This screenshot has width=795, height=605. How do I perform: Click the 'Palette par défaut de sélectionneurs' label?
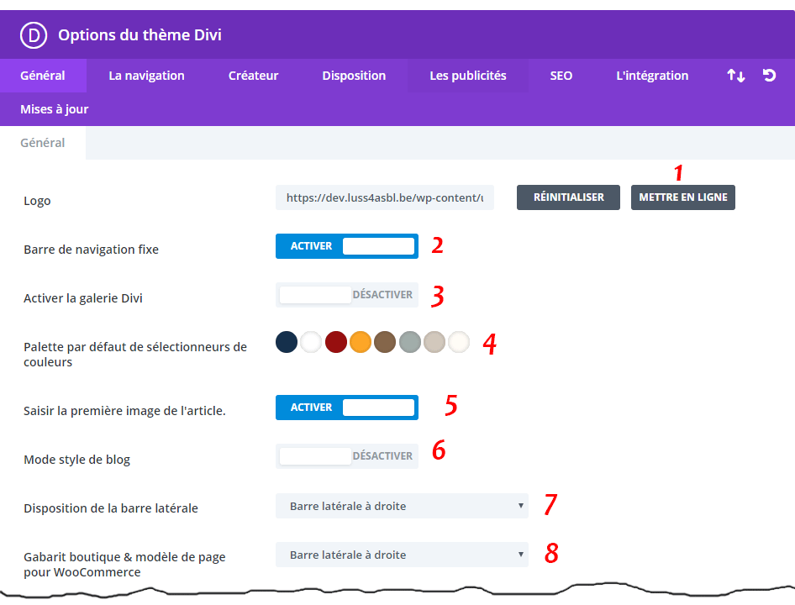pyautogui.click(x=135, y=355)
